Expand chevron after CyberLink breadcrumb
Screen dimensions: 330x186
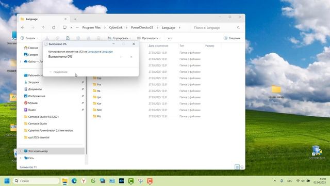coord(127,27)
